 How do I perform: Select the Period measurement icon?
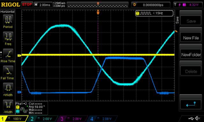coord(8,20)
